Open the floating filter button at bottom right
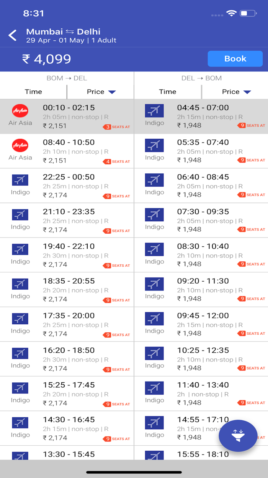268x478 pixels. pyautogui.click(x=238, y=435)
